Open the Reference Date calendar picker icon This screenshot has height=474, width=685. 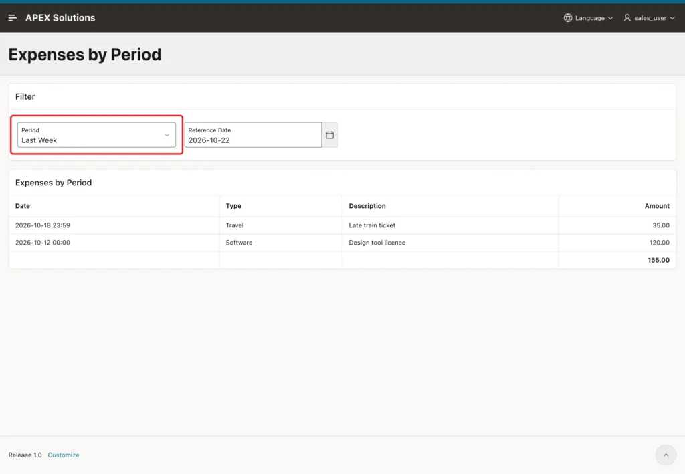pos(330,135)
